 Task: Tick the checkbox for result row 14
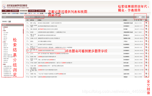27,63
